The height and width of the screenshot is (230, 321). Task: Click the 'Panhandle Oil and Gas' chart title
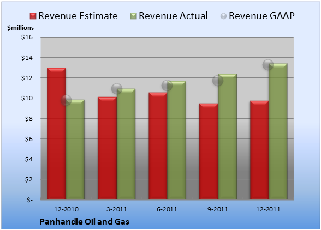pos(84,222)
